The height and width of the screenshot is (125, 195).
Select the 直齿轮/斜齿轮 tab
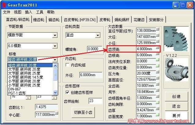(x=18, y=19)
